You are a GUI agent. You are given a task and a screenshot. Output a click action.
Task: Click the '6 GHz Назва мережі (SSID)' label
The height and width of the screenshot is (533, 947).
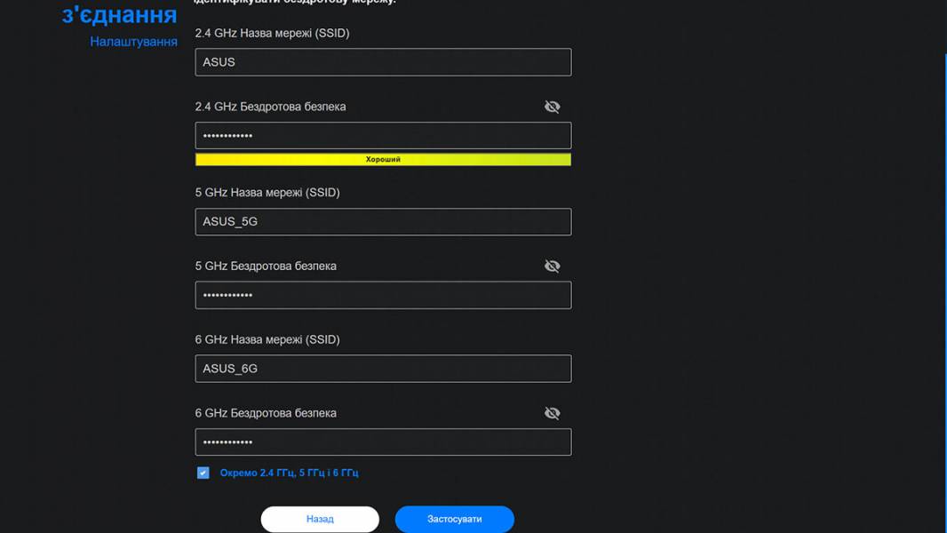point(267,340)
